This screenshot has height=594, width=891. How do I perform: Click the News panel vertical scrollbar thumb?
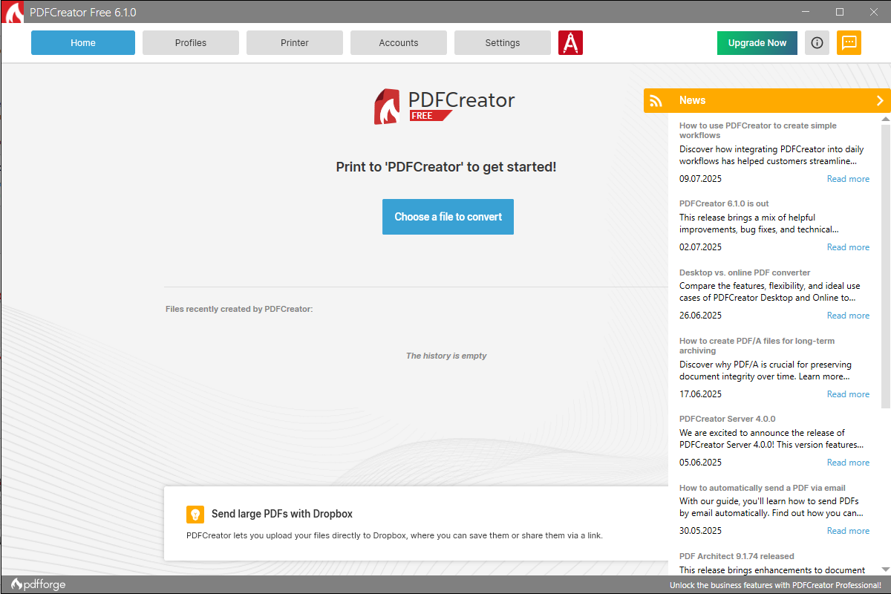[885, 266]
